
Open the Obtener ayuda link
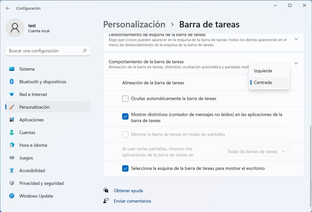pos(128,191)
